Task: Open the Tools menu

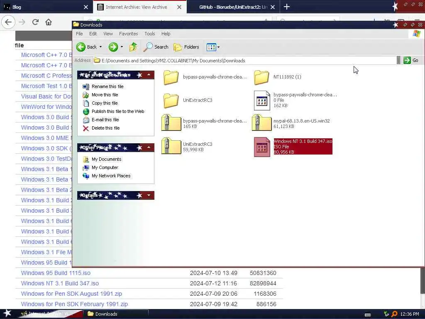Action: pyautogui.click(x=149, y=34)
